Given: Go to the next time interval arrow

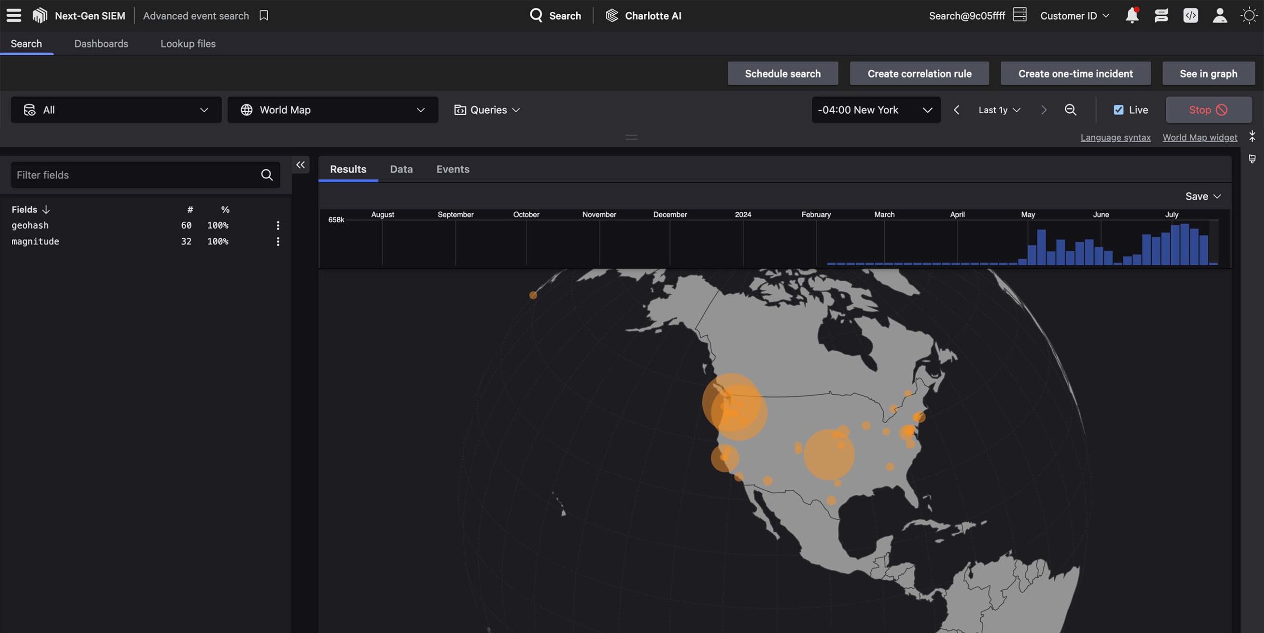Looking at the screenshot, I should pyautogui.click(x=1043, y=110).
